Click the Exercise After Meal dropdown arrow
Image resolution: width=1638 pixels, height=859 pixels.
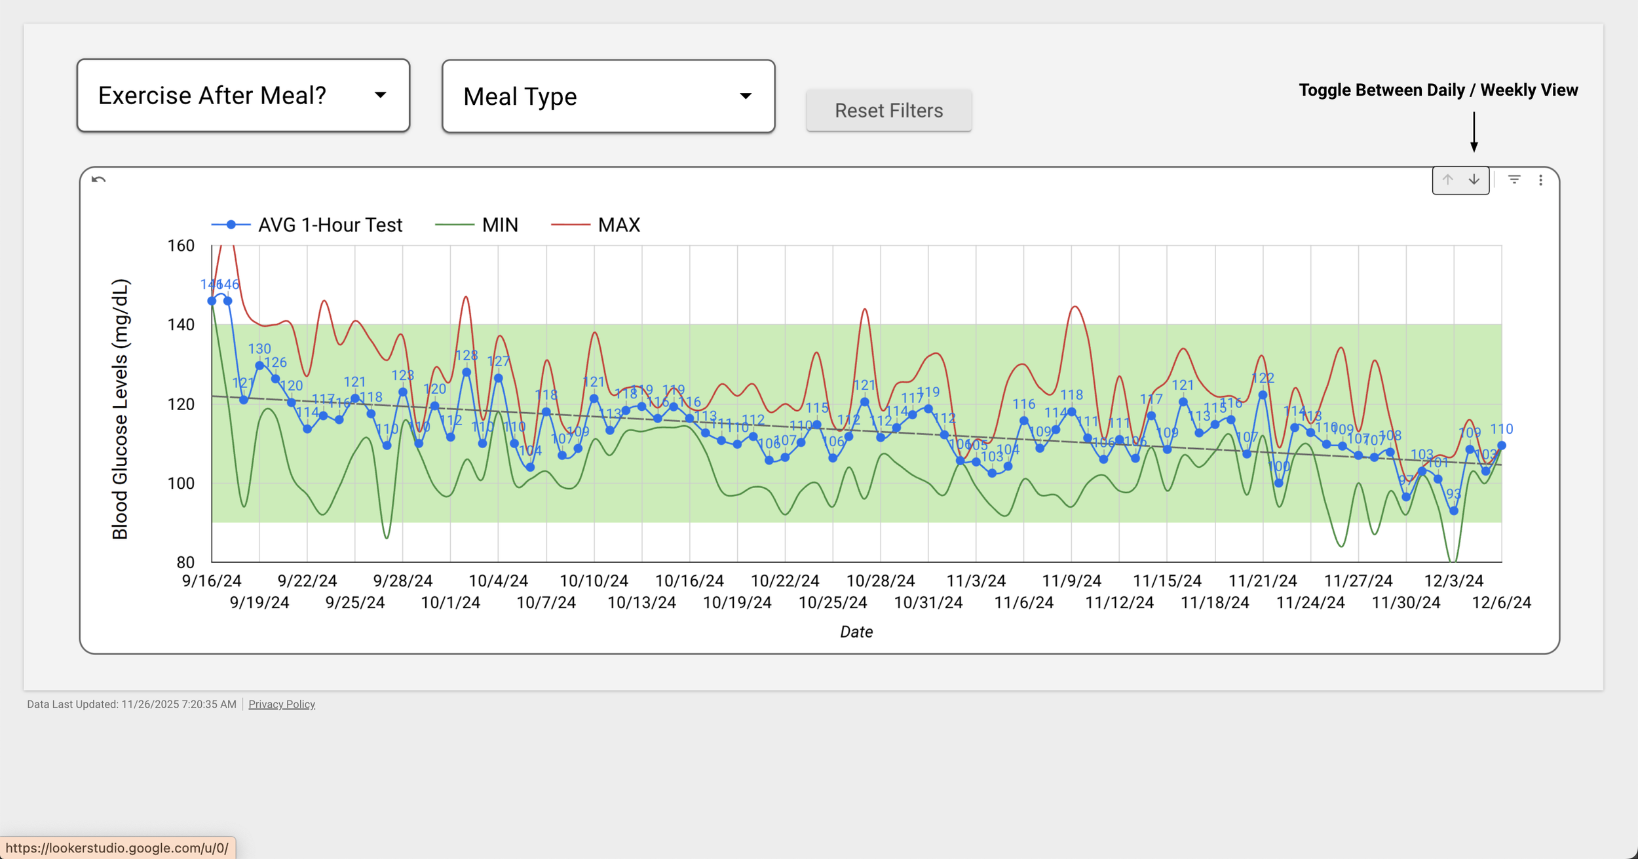click(x=380, y=96)
